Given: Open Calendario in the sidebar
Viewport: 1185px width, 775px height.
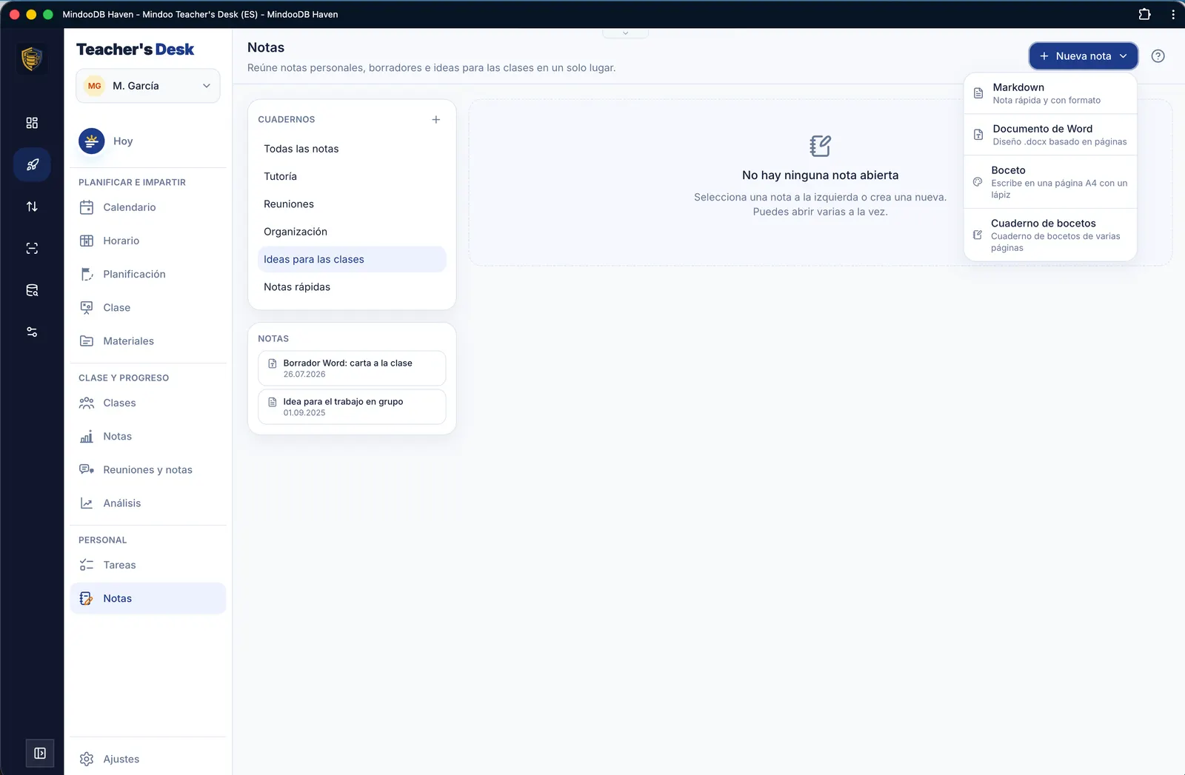Looking at the screenshot, I should point(148,207).
